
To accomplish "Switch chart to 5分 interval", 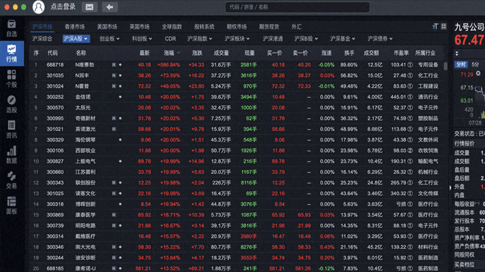I will coord(476,64).
